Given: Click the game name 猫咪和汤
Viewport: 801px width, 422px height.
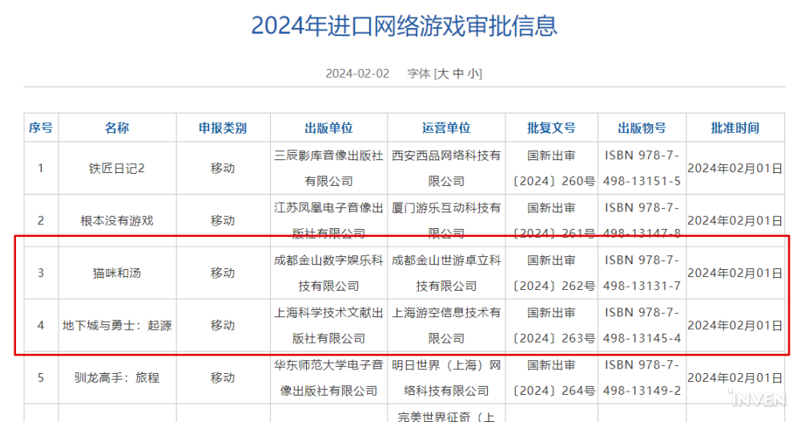Looking at the screenshot, I should click(x=117, y=273).
